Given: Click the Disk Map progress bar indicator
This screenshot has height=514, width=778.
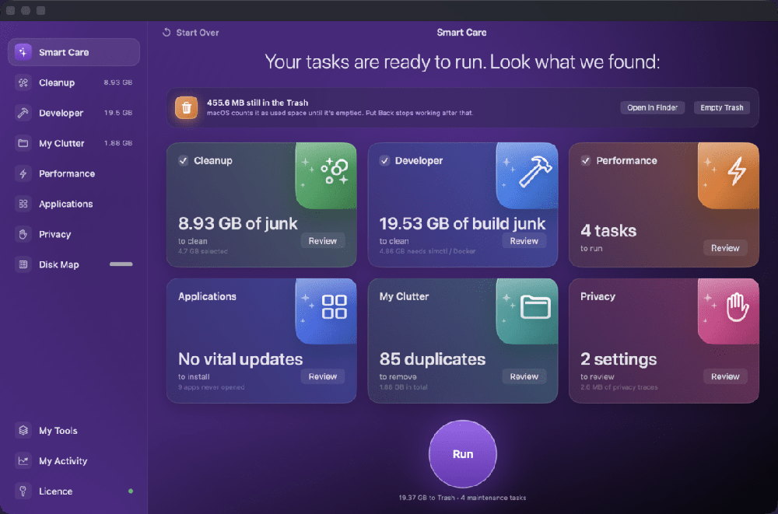Looking at the screenshot, I should point(121,264).
